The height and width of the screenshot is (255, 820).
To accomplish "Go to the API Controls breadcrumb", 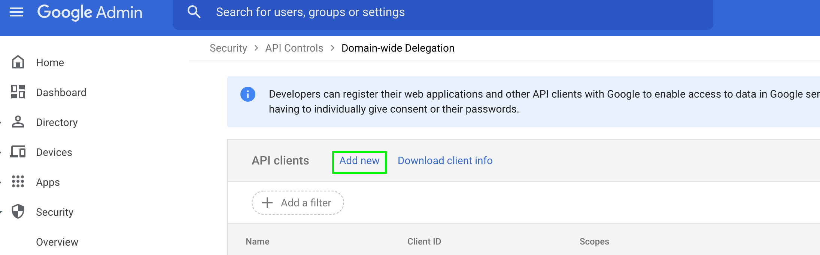I will coord(294,48).
